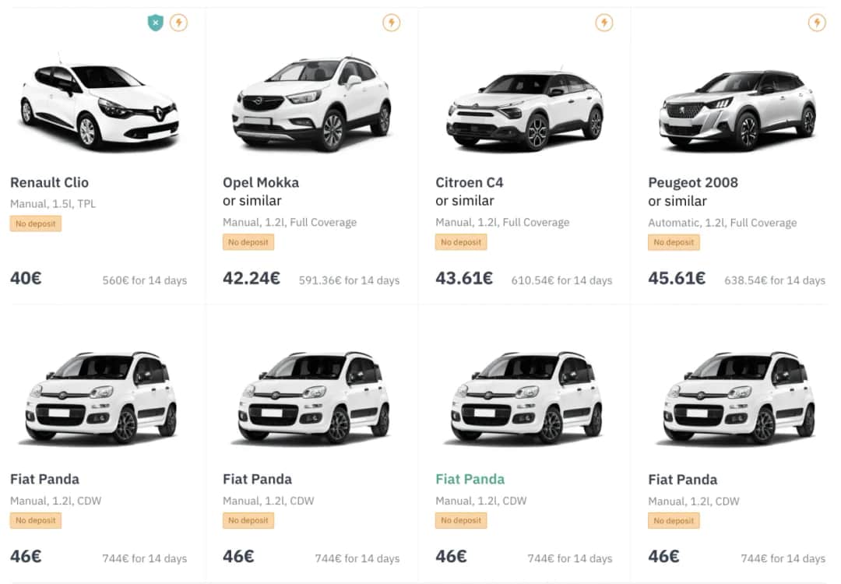Open the Renault Clio car title

(x=49, y=183)
